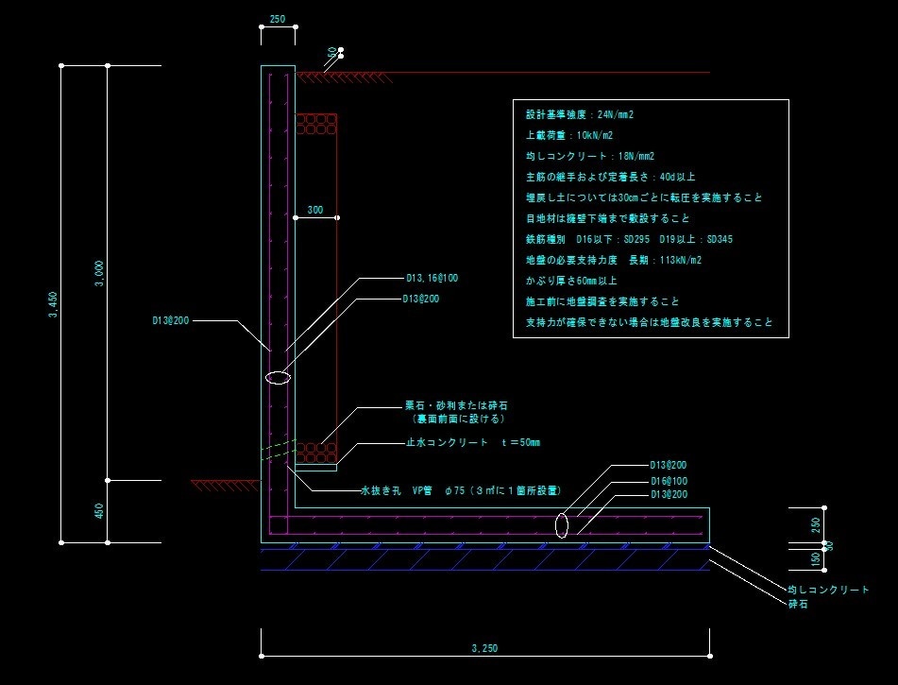Select the note text '上載荷重:10kN/m2'

569,135
